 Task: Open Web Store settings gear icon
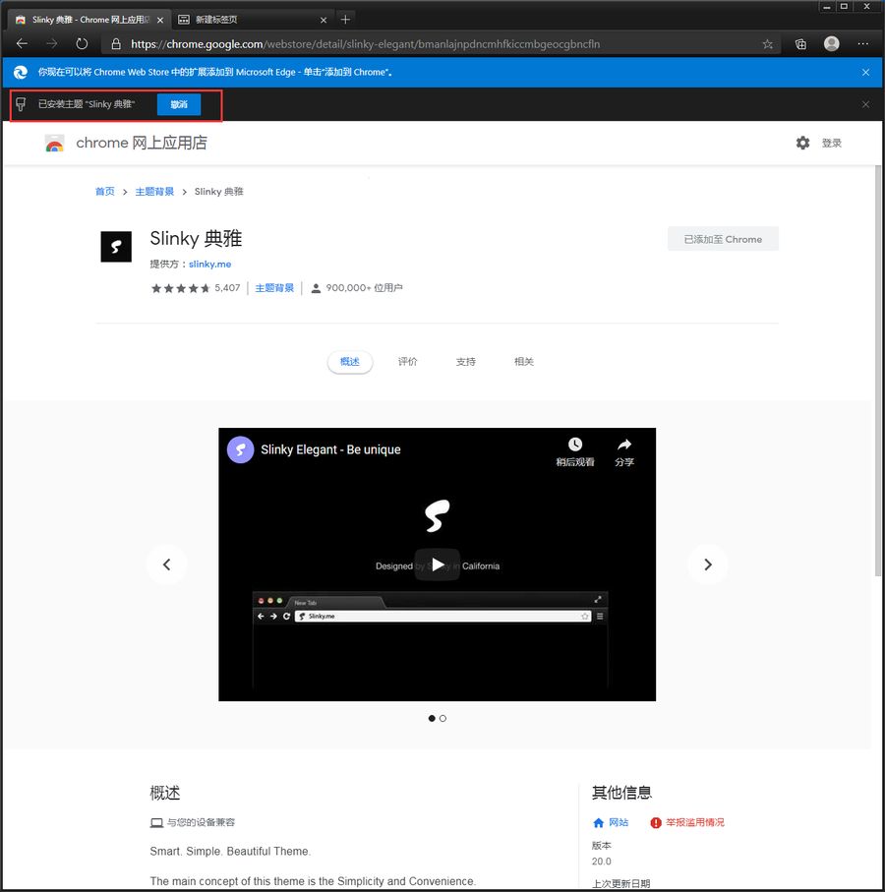pos(802,143)
